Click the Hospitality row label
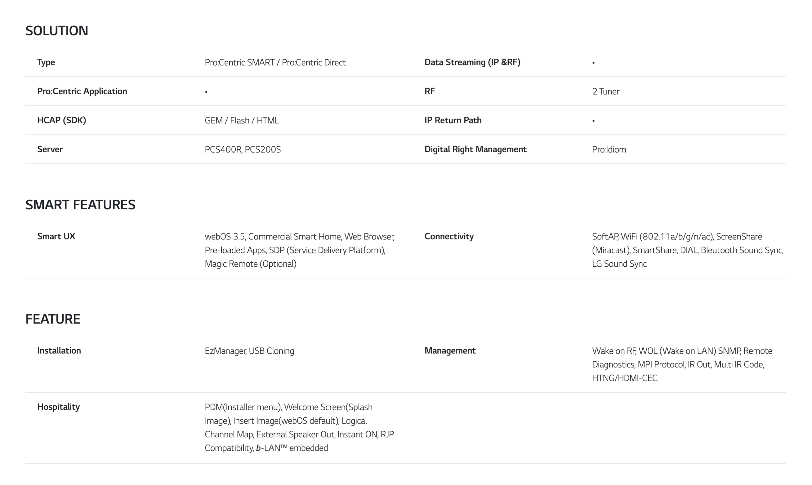The image size is (812, 485). [x=58, y=407]
